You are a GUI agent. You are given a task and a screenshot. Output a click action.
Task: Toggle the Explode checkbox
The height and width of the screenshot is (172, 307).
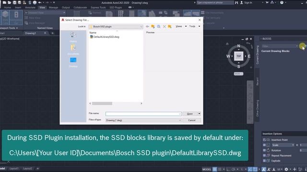264,161
